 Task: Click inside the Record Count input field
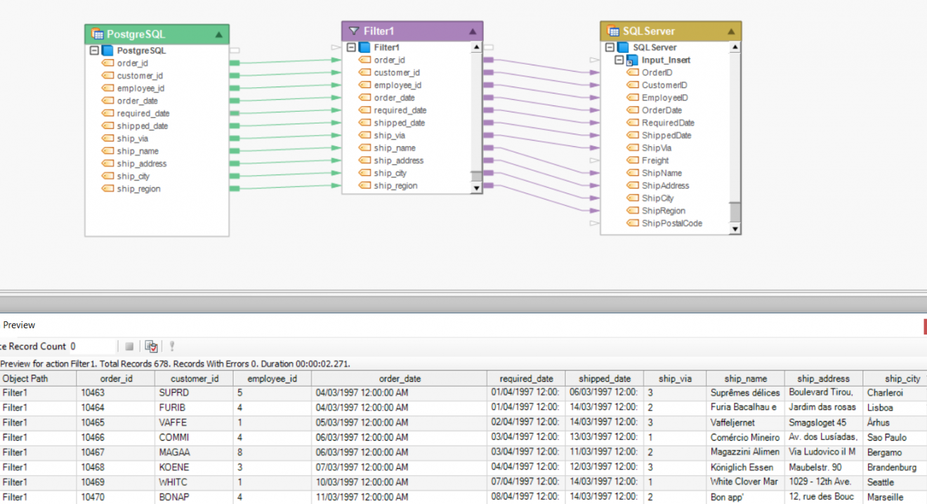pos(91,346)
